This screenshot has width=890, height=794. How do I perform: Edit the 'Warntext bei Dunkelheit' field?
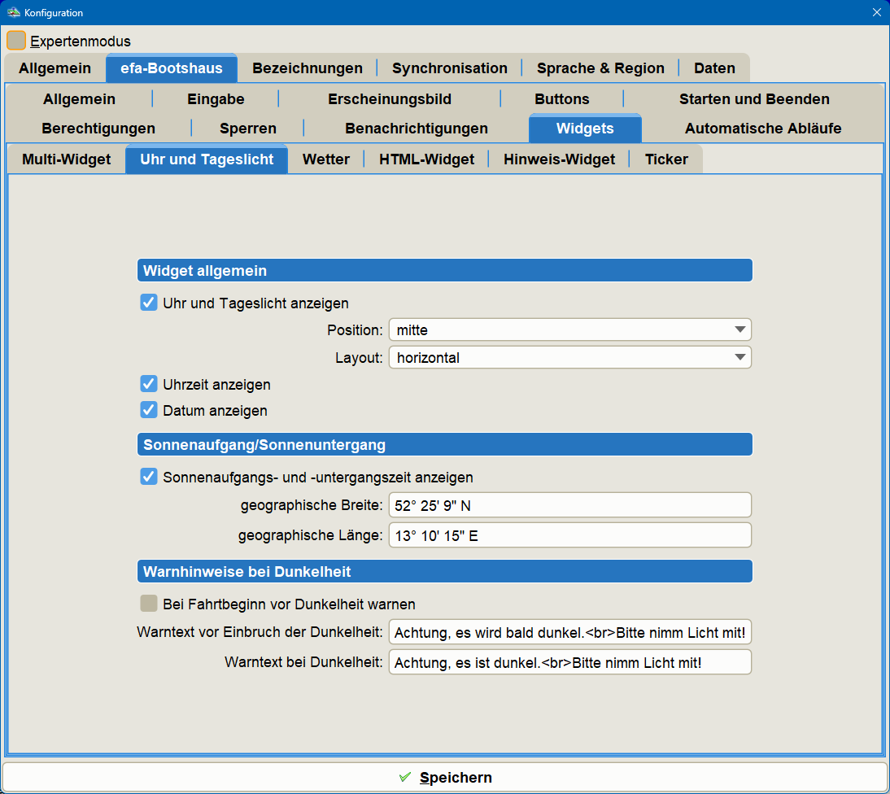[569, 662]
